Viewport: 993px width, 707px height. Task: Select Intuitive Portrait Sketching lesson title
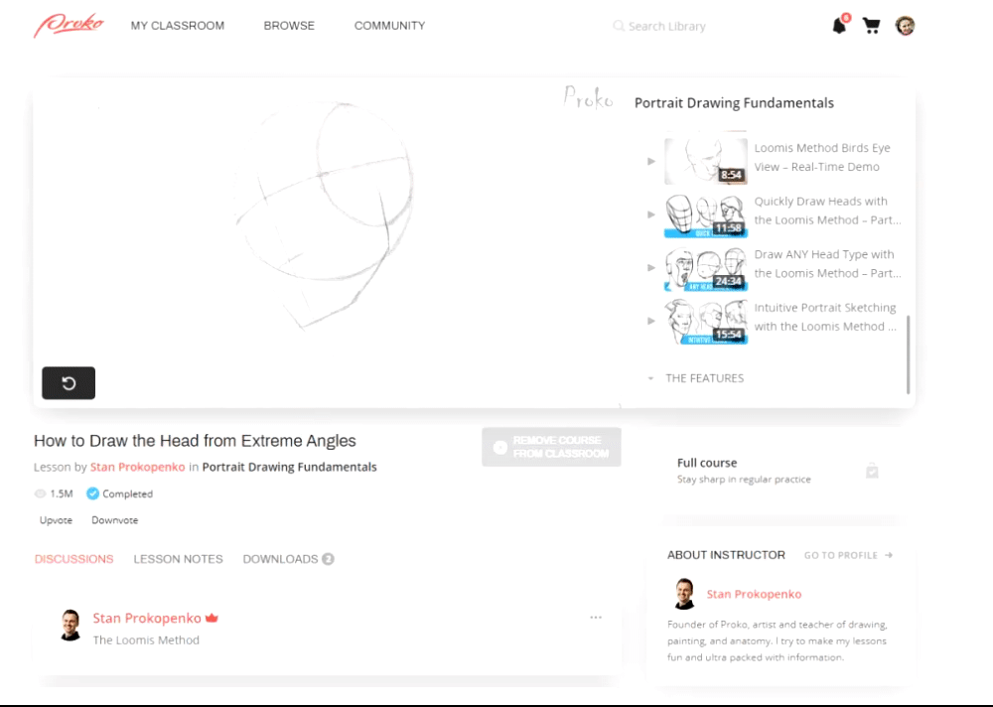pyautogui.click(x=825, y=317)
